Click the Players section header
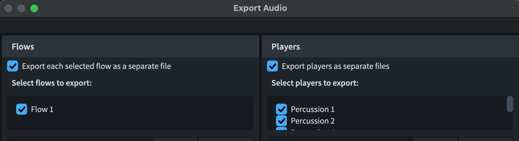The image size is (519, 141). click(286, 47)
